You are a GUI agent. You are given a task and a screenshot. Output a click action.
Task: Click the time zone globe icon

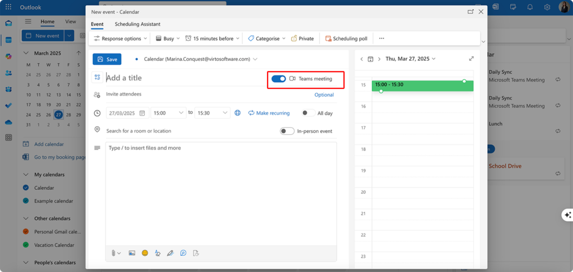(x=238, y=113)
